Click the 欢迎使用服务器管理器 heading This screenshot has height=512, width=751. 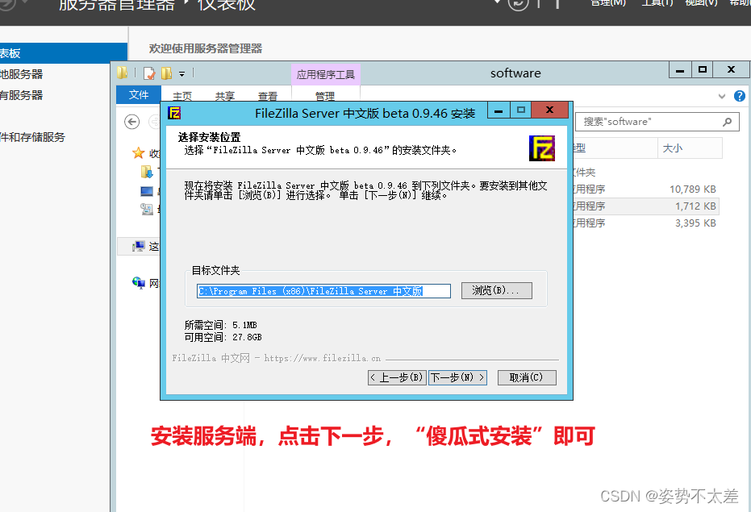coord(206,48)
